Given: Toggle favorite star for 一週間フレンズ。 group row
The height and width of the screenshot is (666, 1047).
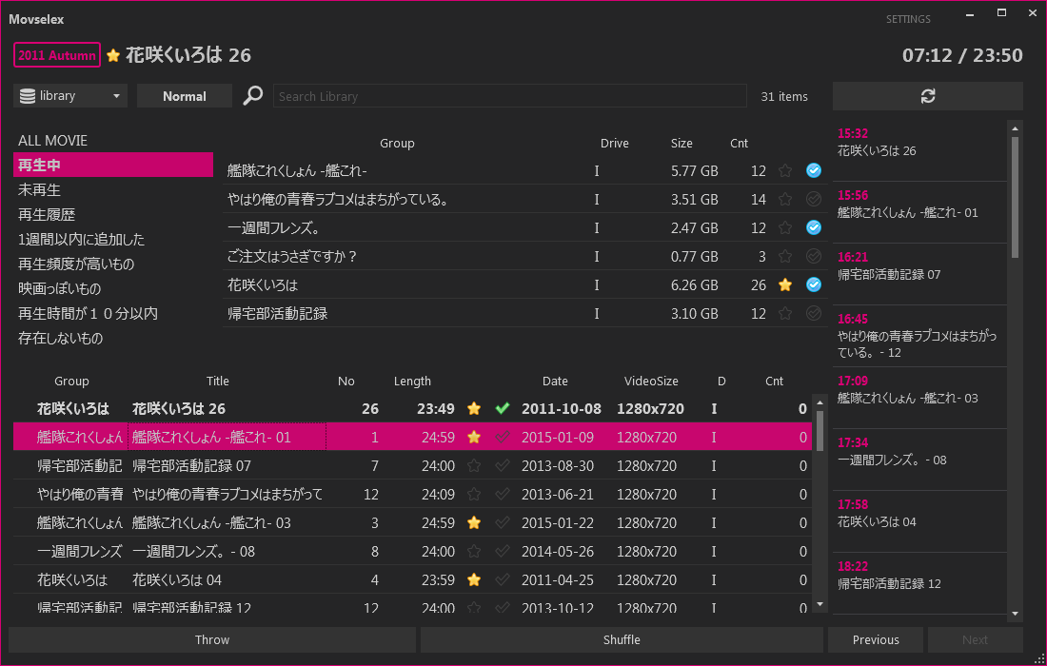Looking at the screenshot, I should pos(785,228).
